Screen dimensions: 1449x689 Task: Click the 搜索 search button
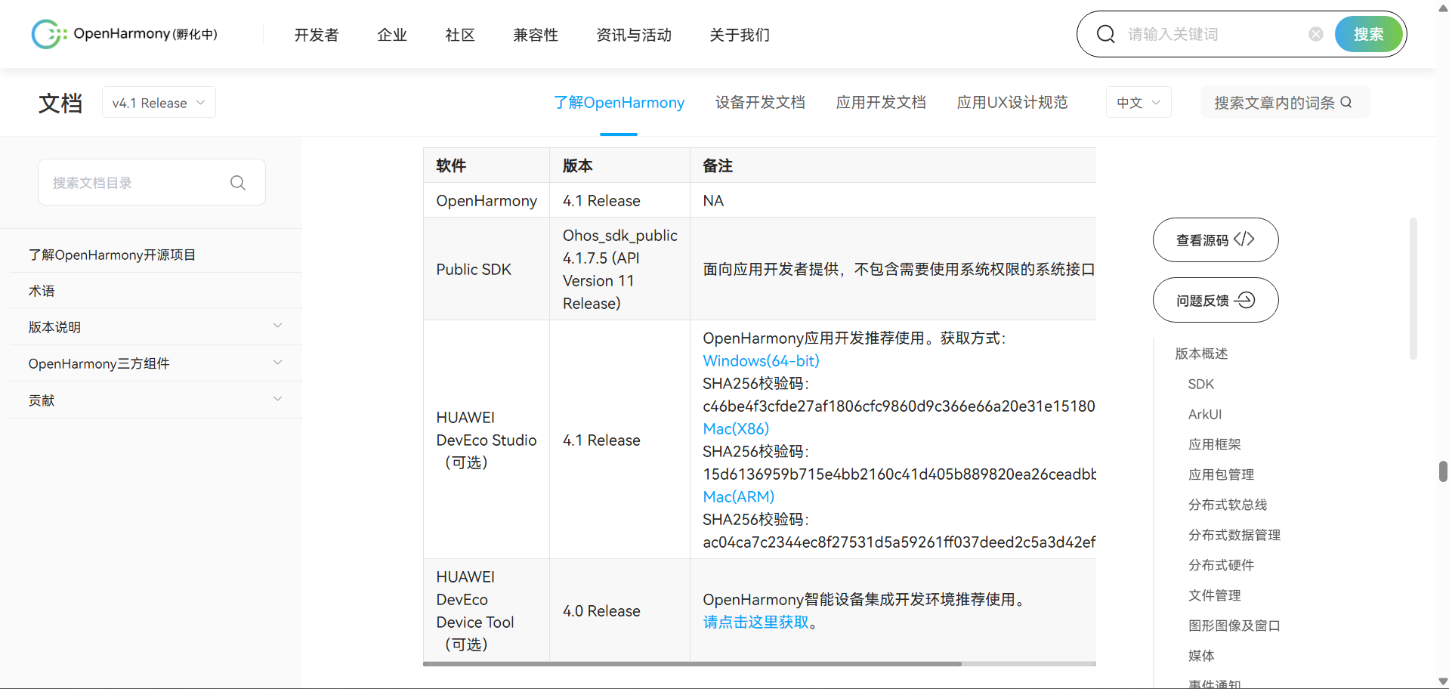pyautogui.click(x=1367, y=33)
